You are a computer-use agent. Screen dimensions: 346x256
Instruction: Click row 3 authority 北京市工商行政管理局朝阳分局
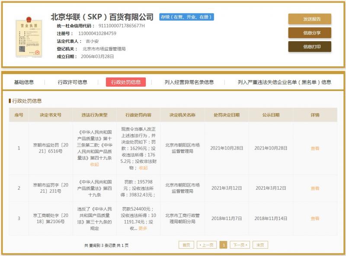(x=183, y=218)
